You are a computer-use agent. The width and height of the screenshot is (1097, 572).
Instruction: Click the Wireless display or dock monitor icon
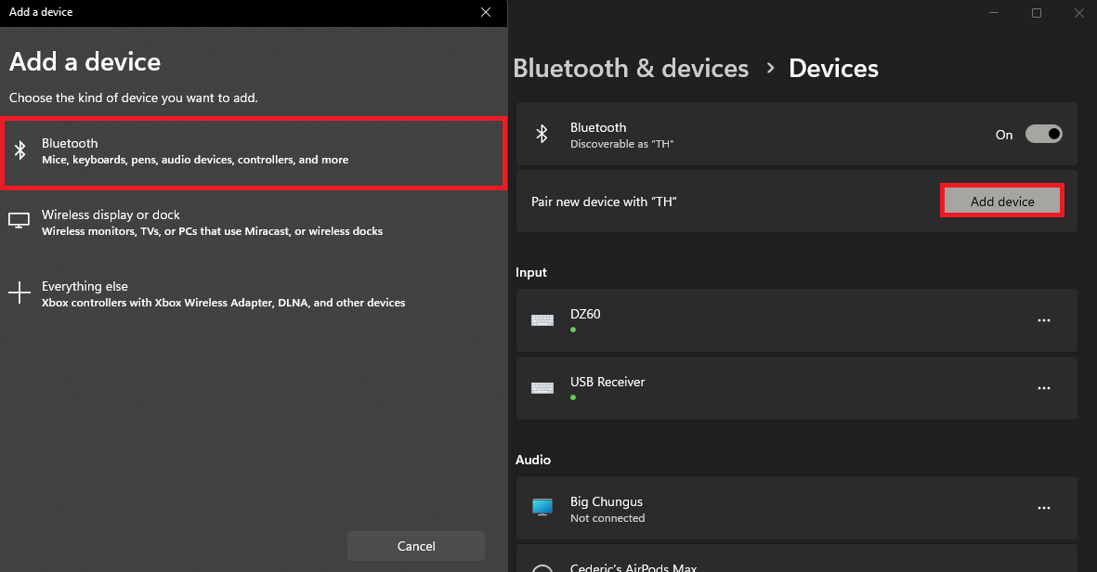tap(20, 222)
